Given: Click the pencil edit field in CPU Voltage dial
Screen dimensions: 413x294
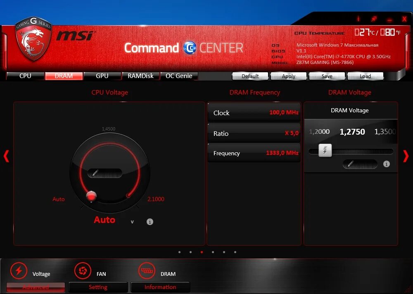Looking at the screenshot, I should (x=104, y=173).
